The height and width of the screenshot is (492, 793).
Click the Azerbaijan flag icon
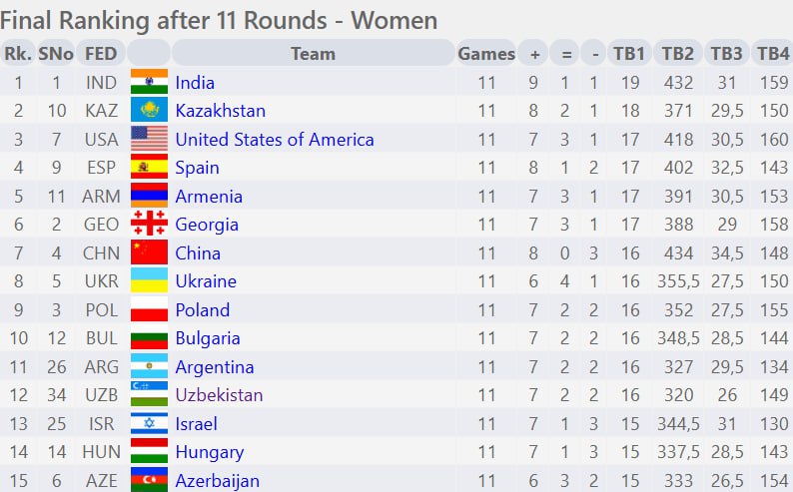pos(149,479)
